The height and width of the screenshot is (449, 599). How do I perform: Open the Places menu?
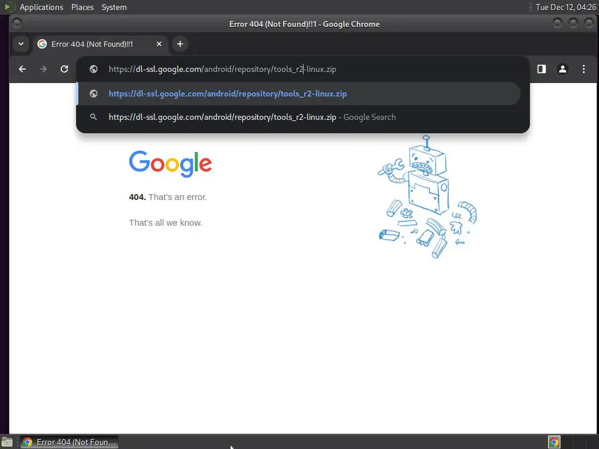click(x=82, y=7)
